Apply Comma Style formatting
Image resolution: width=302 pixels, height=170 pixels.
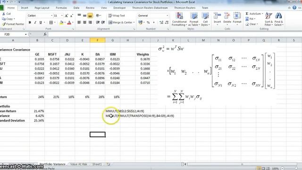pos(154,23)
